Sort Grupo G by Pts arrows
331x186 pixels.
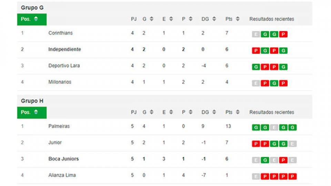coord(238,19)
